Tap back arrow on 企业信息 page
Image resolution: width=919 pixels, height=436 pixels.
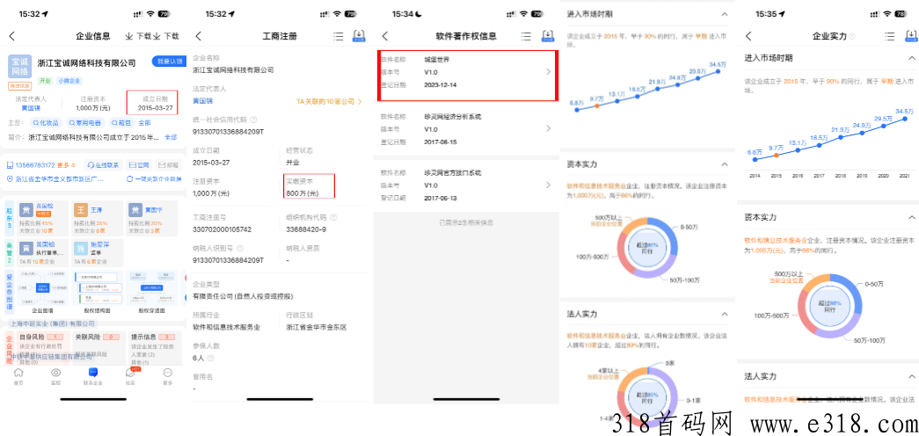(11, 36)
